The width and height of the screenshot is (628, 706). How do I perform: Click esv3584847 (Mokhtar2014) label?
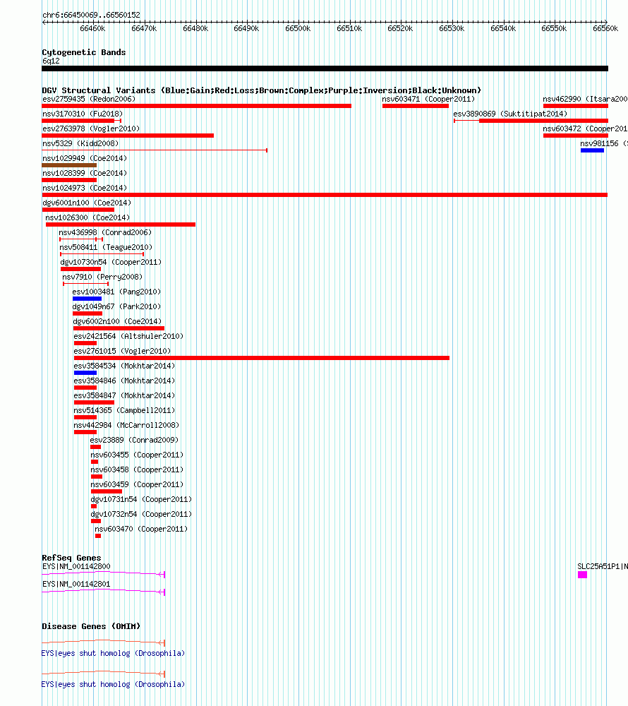[125, 396]
